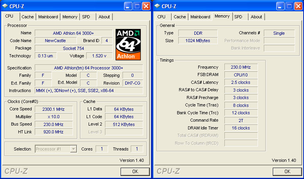The height and width of the screenshot is (179, 304).
Task: Switch to Memory tab in left window
Action: [70, 17]
